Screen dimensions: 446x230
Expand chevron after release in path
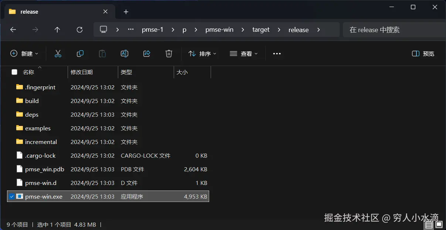(319, 30)
